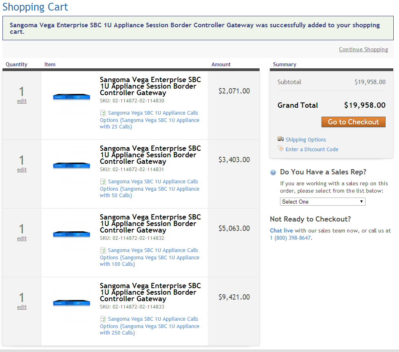The height and width of the screenshot is (352, 399).
Task: Click Enter a Discount Code link
Action: (312, 149)
